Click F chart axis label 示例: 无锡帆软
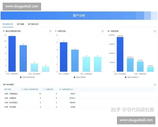The height and width of the screenshot is (127, 158). click(x=63, y=74)
